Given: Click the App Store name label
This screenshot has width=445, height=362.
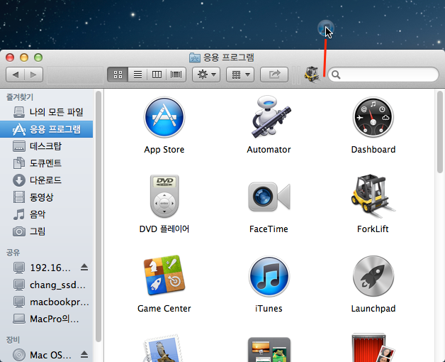Looking at the screenshot, I should (164, 150).
